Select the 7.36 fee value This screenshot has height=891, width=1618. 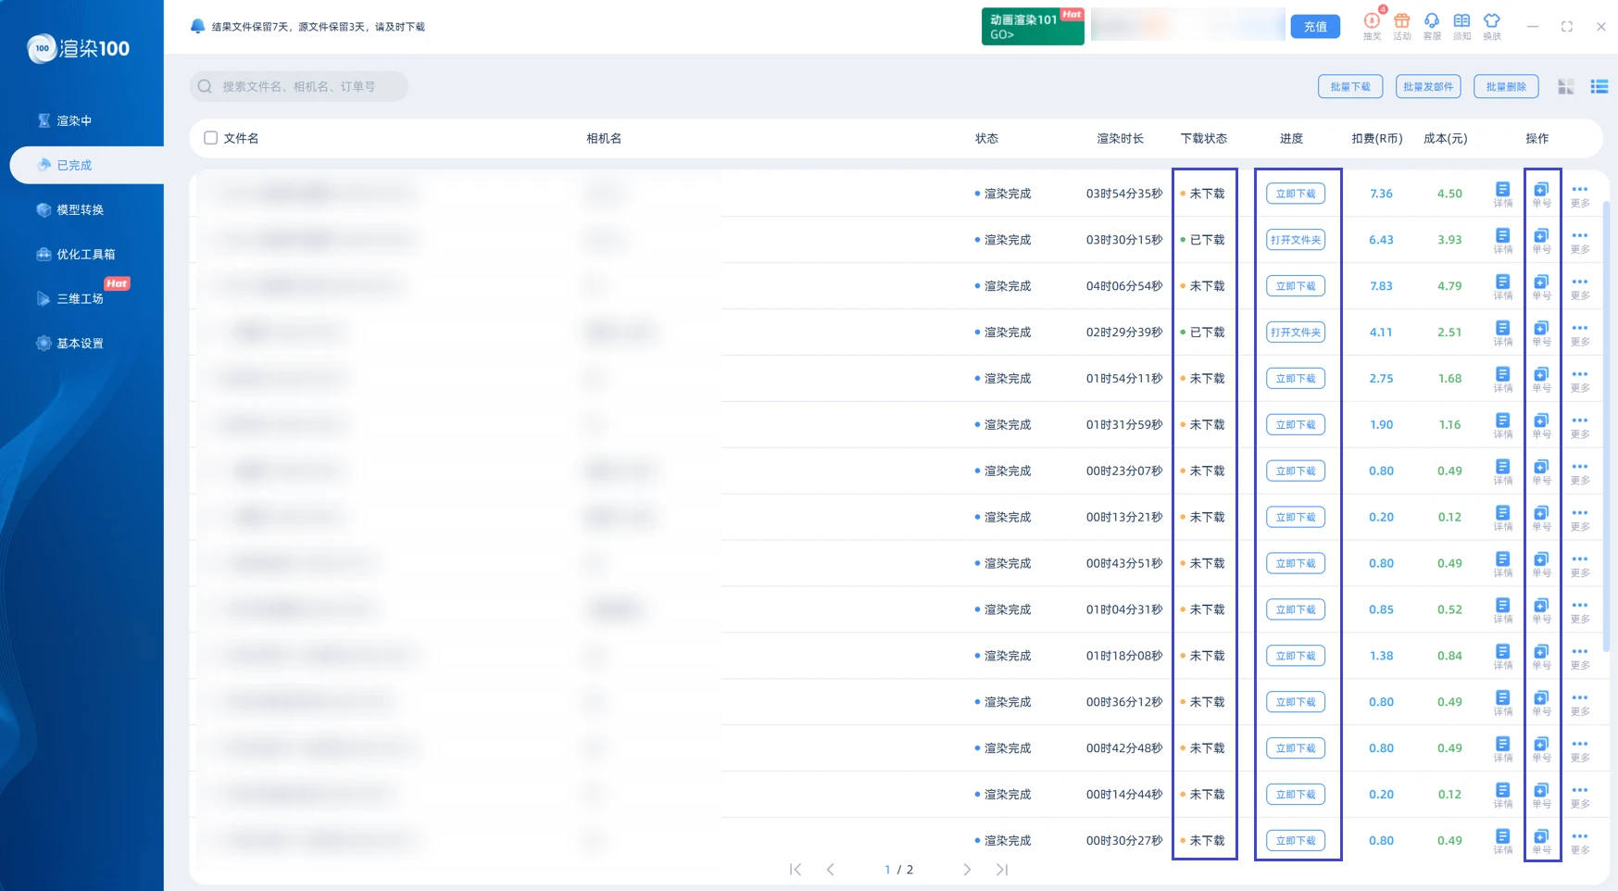[1381, 194]
